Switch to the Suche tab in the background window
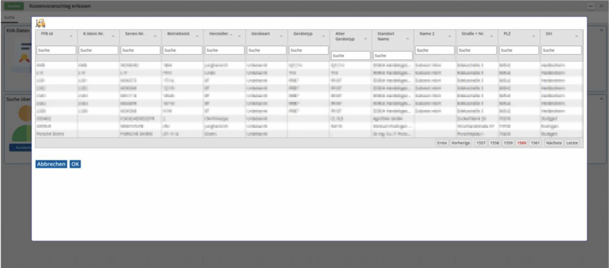The height and width of the screenshot is (268, 609). pos(9,18)
